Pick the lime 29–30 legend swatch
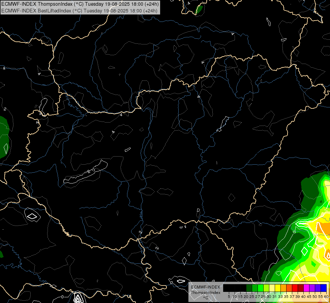330x303 pixels. [x=266, y=288]
